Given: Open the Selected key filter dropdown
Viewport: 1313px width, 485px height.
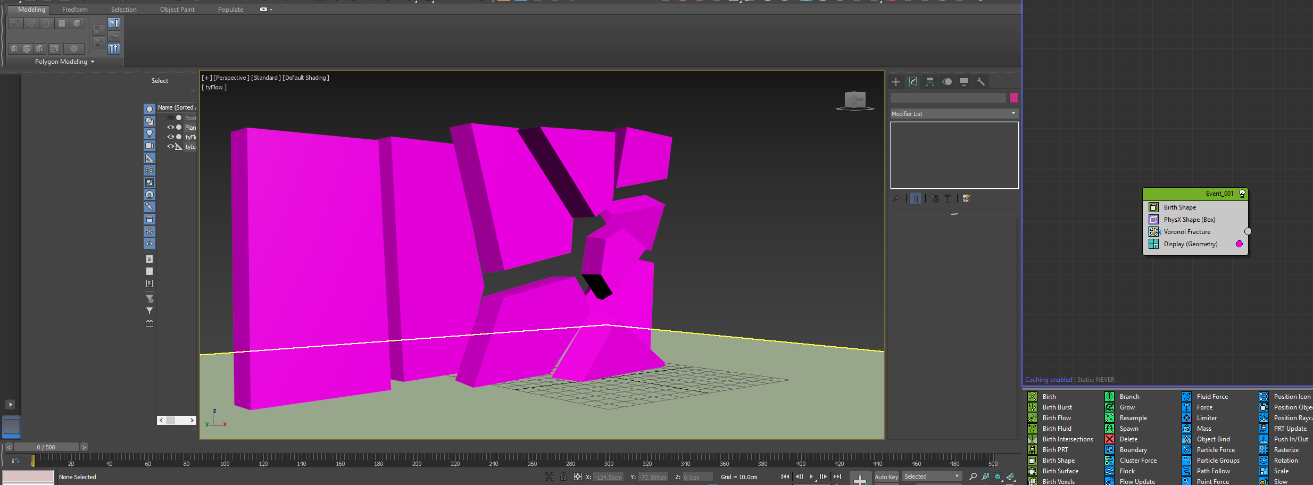Looking at the screenshot, I should coord(932,476).
